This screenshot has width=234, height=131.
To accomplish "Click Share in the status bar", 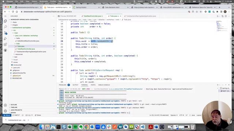I will (x=38, y=115).
